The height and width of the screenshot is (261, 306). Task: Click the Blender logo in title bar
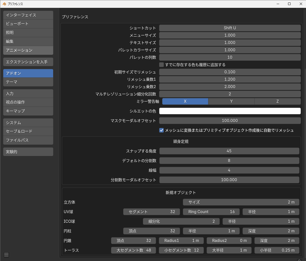click(4, 4)
